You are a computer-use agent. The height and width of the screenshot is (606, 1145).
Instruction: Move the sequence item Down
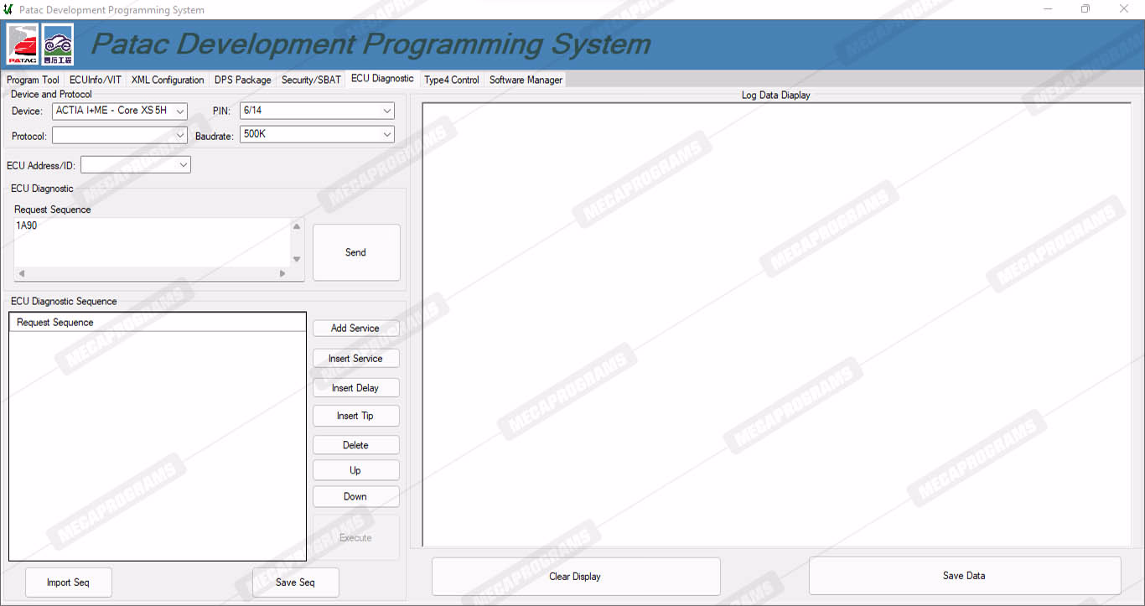(x=355, y=496)
